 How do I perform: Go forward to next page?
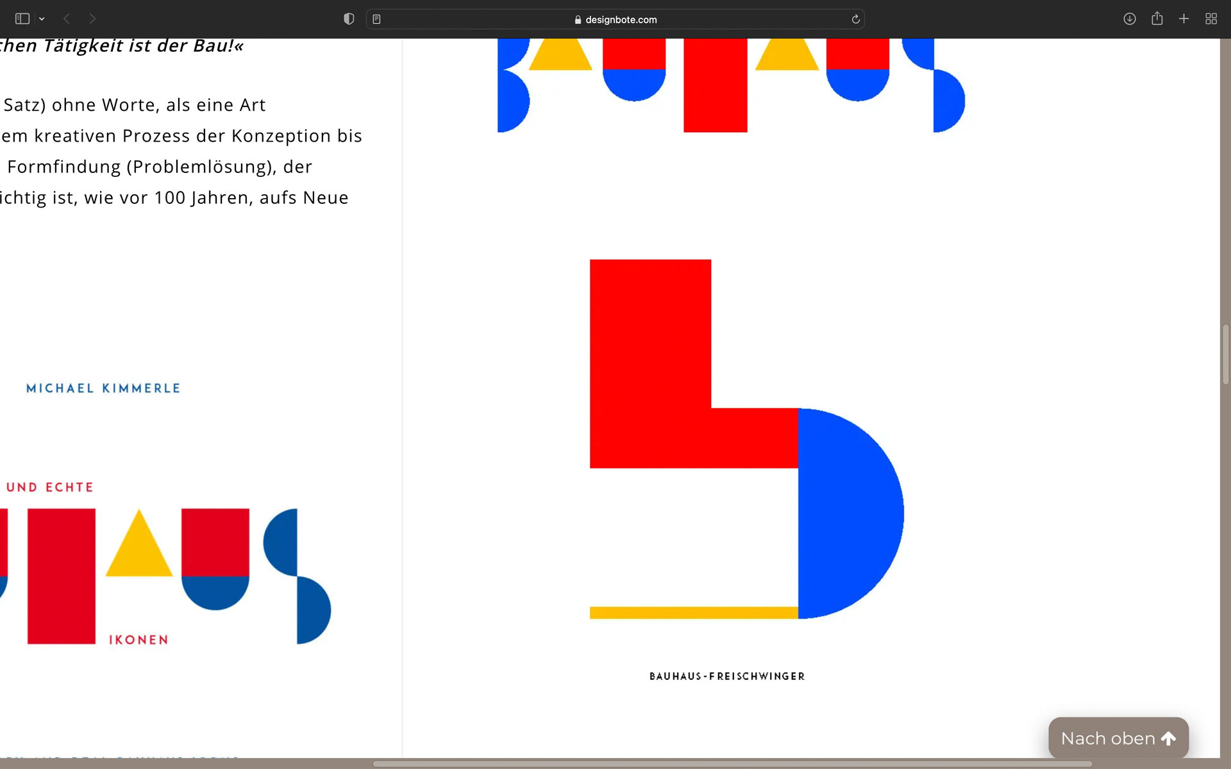pos(92,19)
